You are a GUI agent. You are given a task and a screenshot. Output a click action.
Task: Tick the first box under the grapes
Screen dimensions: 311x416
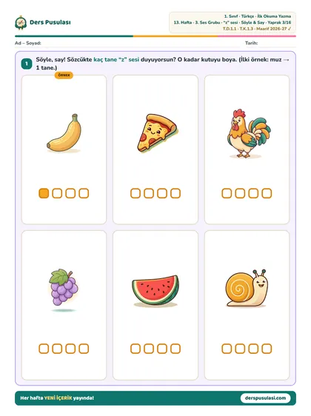point(44,349)
